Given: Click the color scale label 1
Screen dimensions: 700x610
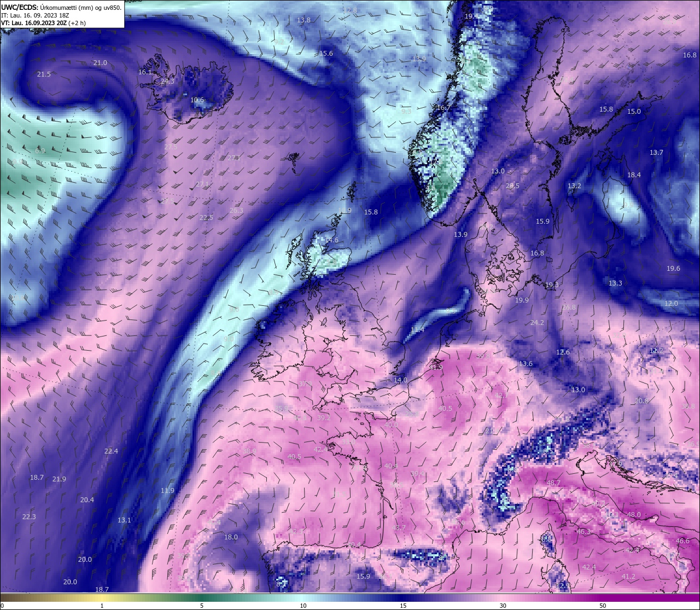Looking at the screenshot, I should click(102, 606).
